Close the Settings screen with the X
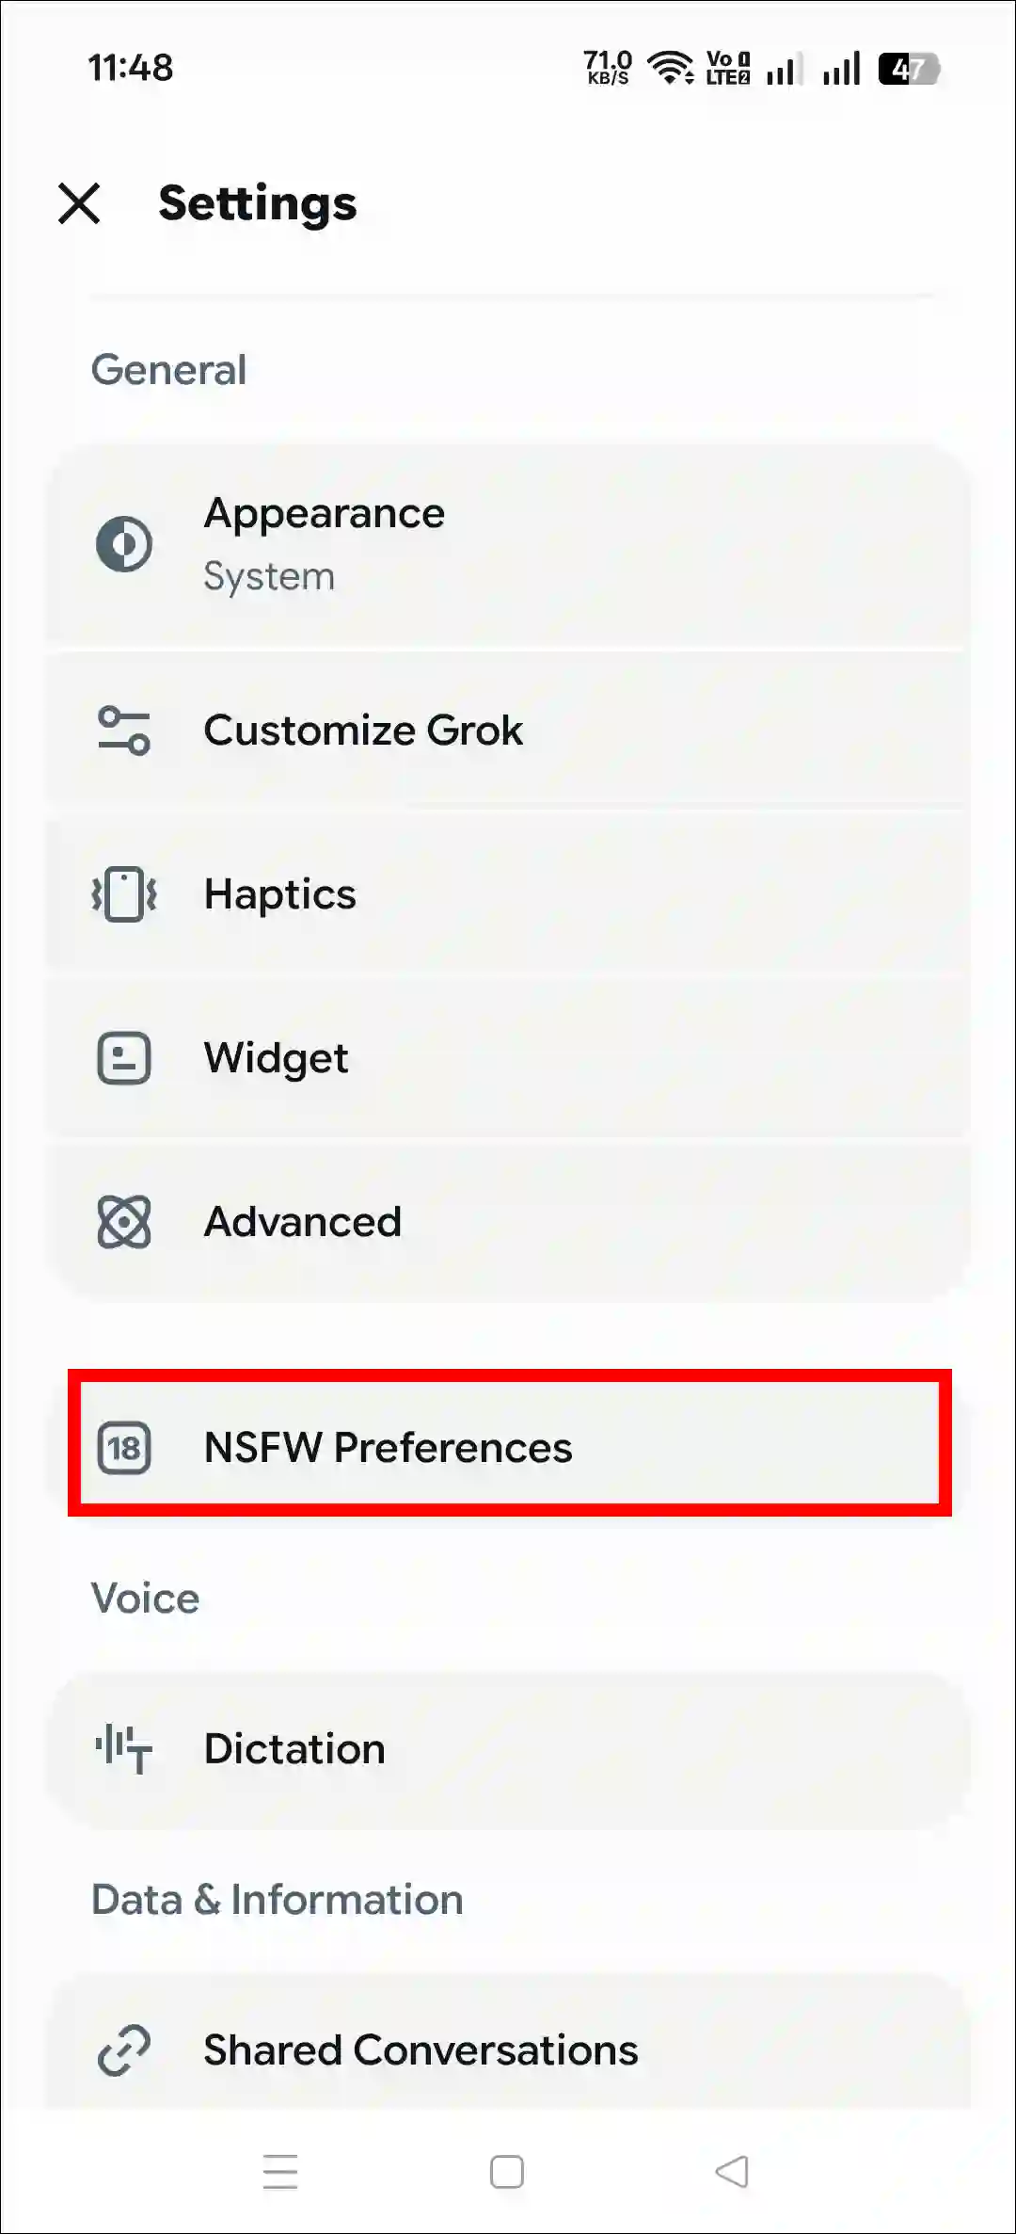 (x=80, y=204)
